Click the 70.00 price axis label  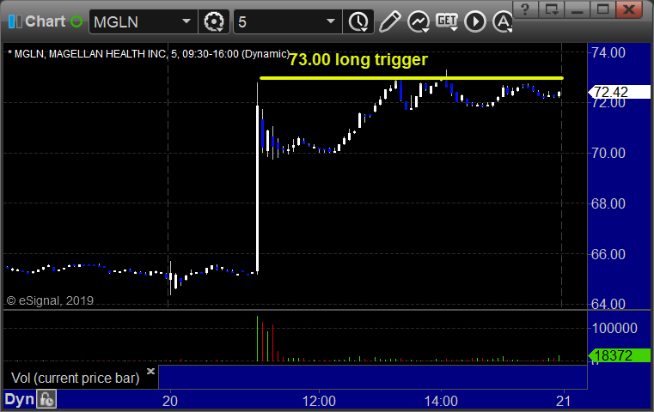coord(608,154)
